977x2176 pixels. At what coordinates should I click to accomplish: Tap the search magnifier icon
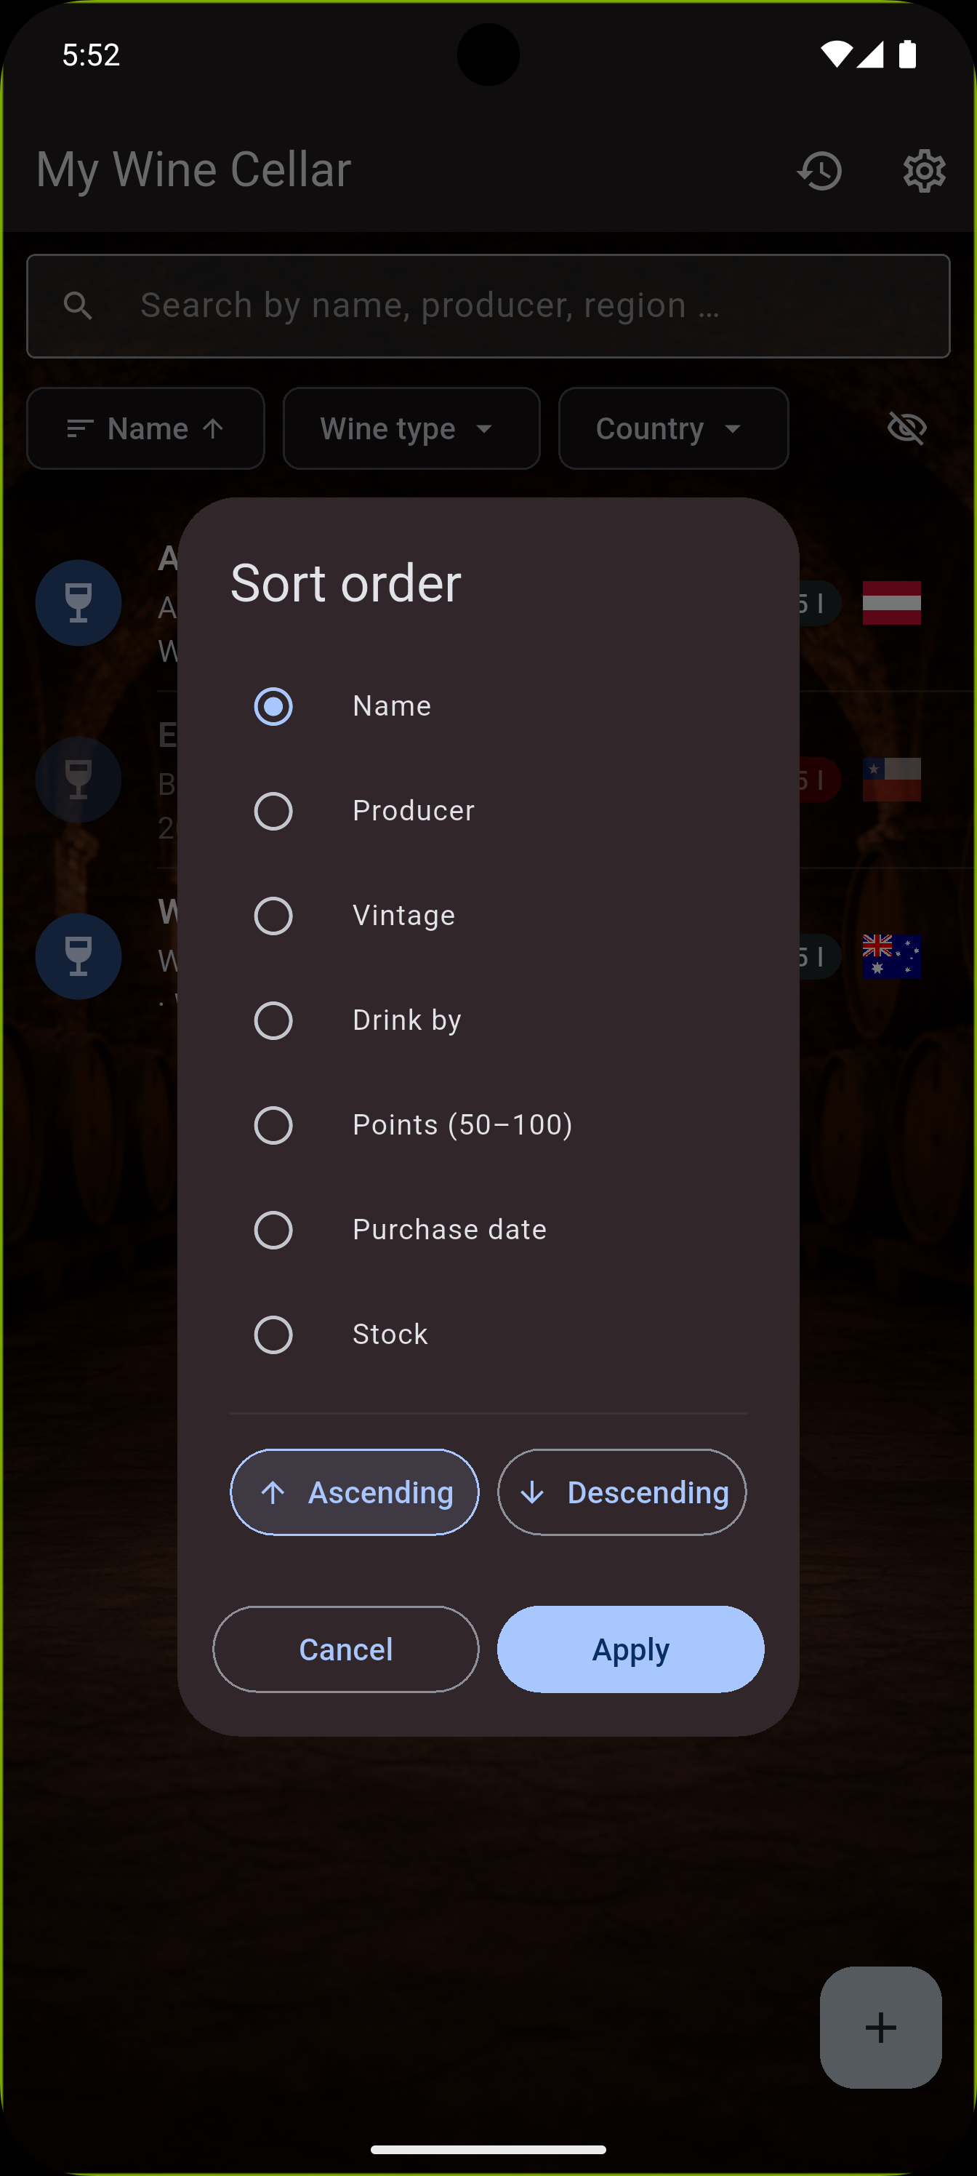tap(78, 305)
